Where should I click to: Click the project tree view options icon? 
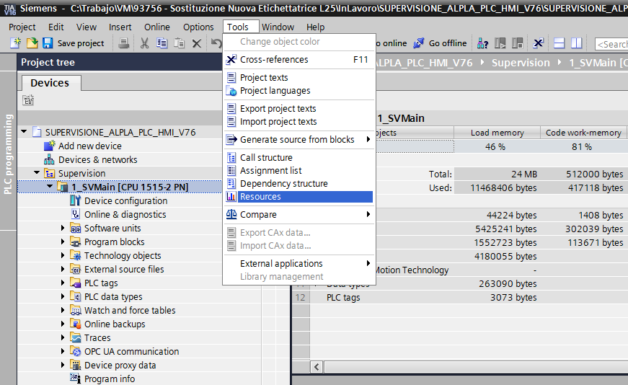click(x=28, y=99)
